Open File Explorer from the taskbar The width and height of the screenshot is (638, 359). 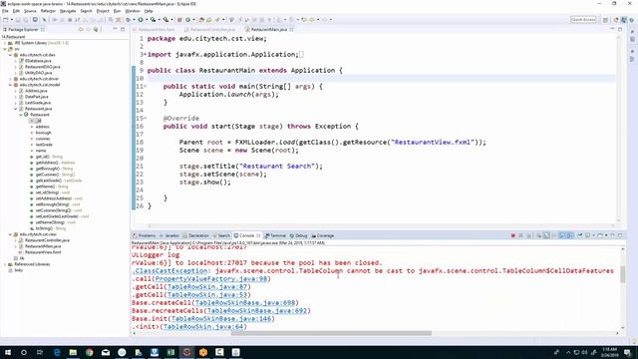73,352
